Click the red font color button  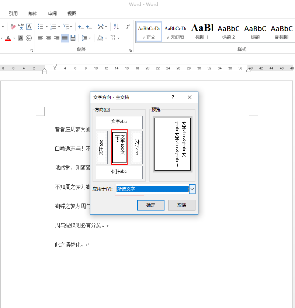(8, 38)
